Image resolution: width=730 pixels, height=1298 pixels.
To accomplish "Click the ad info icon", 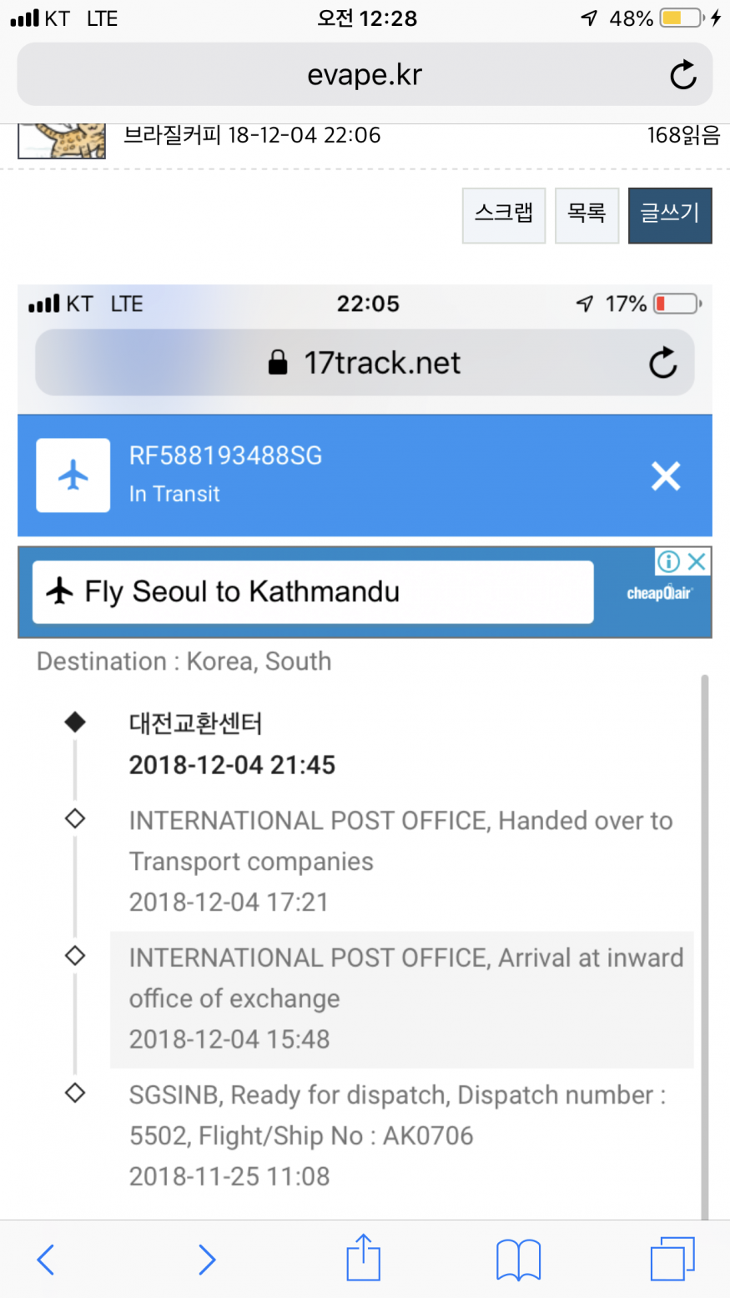I will (668, 561).
